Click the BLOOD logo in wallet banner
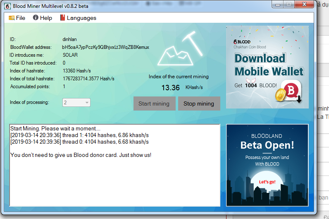Viewport: 329px width, 219px height. [242, 42]
